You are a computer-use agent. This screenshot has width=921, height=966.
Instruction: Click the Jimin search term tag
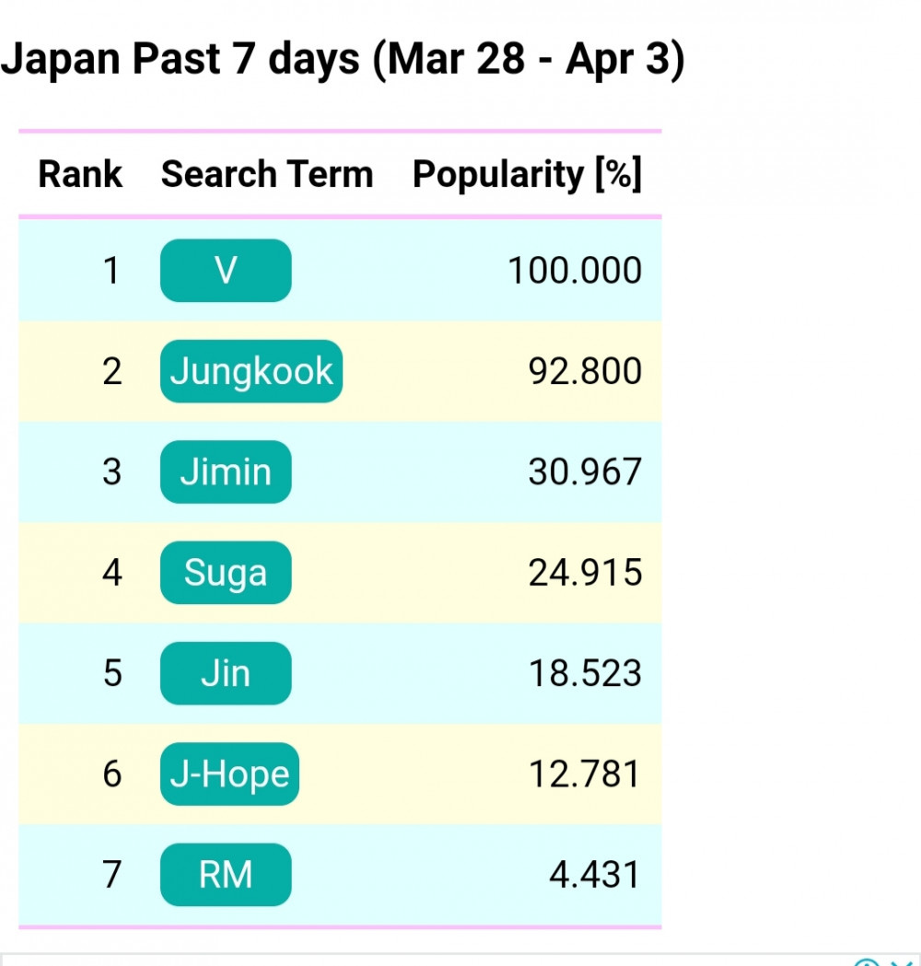pos(226,471)
